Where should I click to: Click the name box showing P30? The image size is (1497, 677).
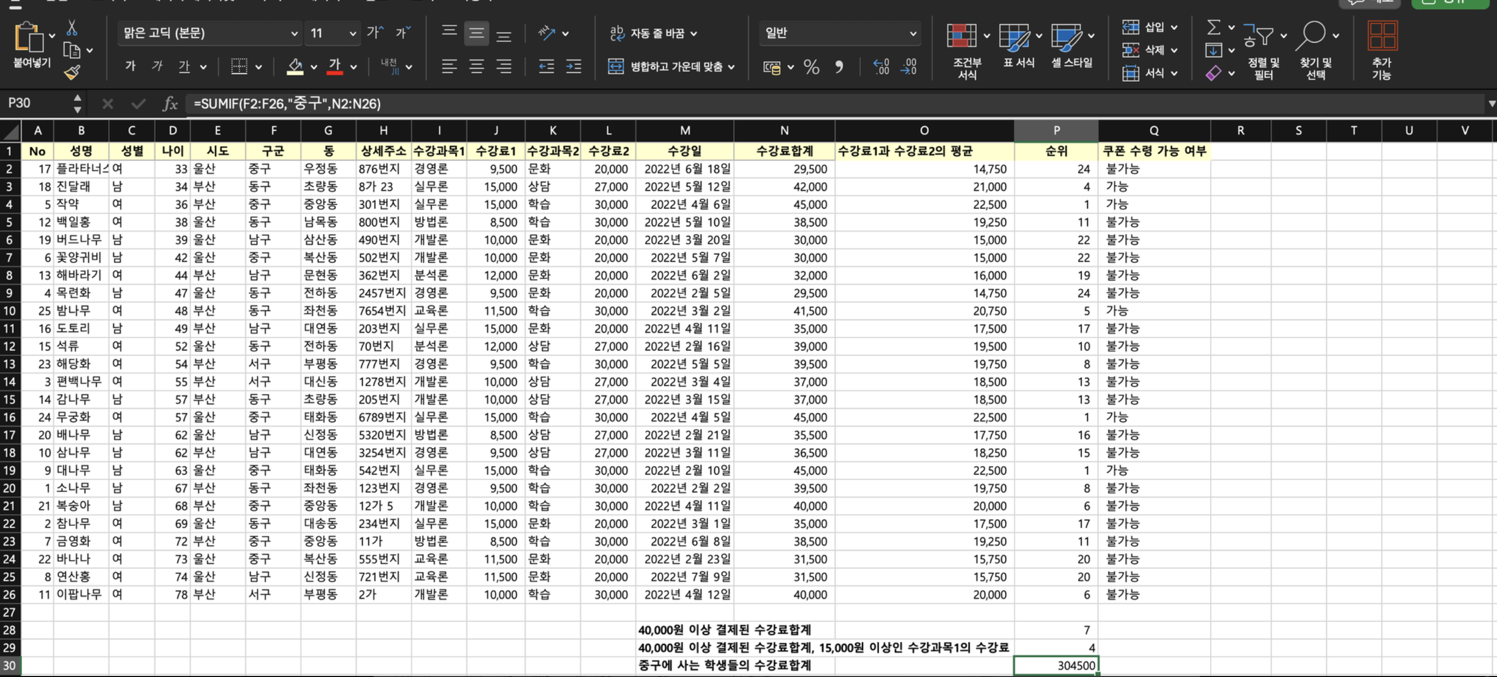click(x=35, y=103)
